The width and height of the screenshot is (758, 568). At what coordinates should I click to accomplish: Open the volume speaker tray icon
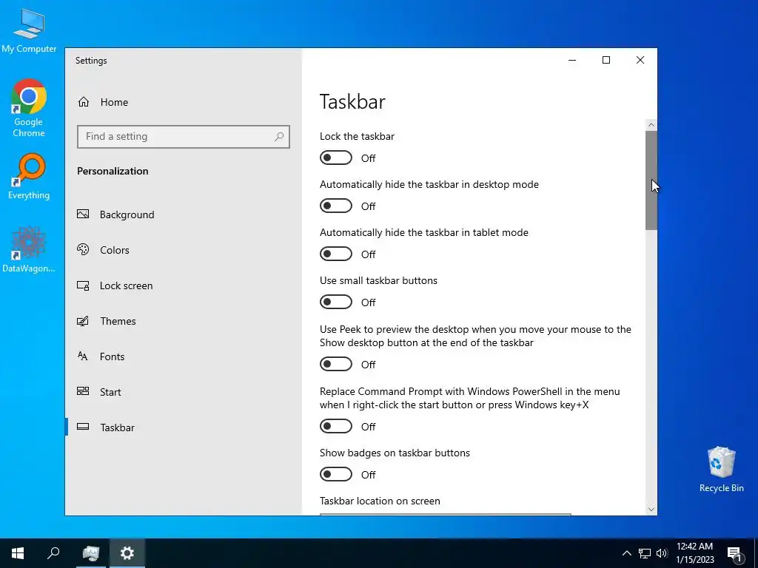(x=662, y=553)
